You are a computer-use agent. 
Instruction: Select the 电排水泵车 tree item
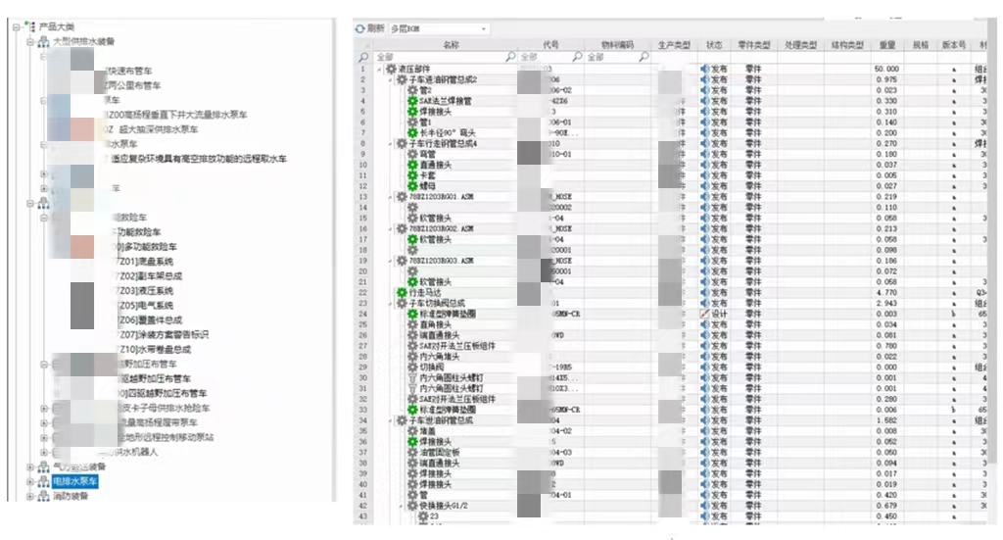coord(75,482)
